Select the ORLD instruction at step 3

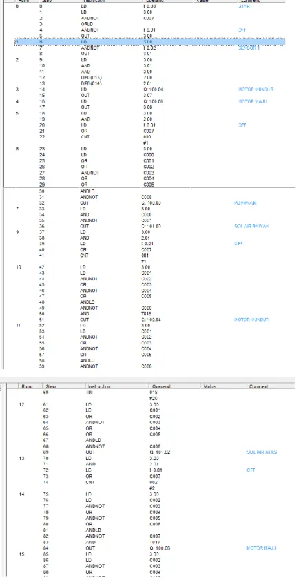tap(87, 24)
